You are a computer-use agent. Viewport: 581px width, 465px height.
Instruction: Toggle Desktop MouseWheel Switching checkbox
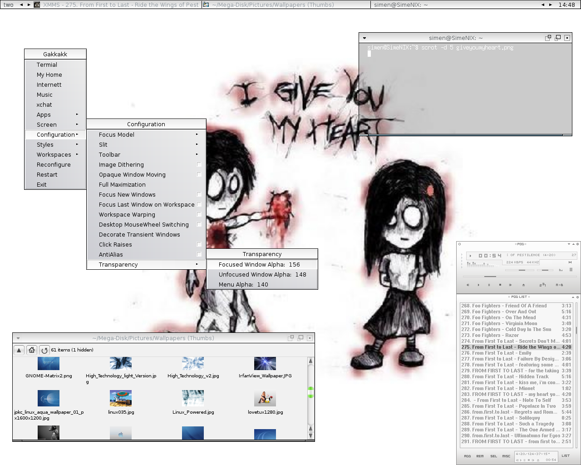click(199, 224)
